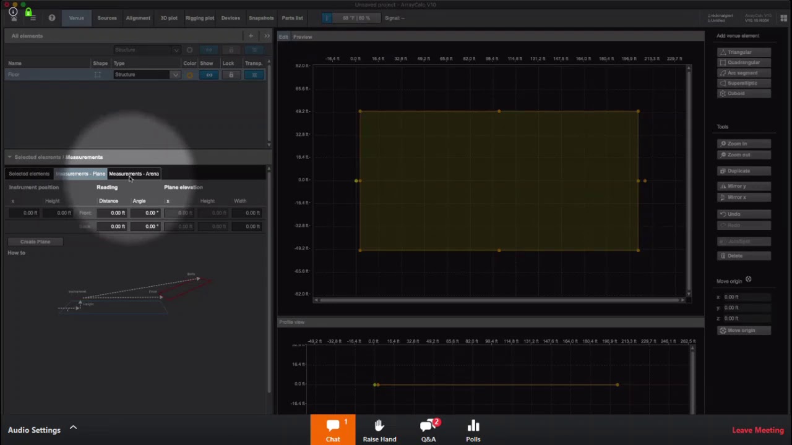
Task: Collapse All elements panel with double chevron
Action: pos(267,36)
